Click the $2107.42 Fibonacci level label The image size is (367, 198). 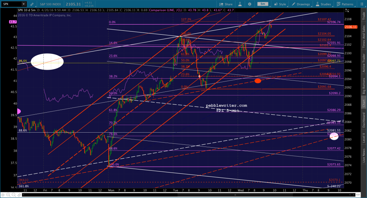pos(324,19)
